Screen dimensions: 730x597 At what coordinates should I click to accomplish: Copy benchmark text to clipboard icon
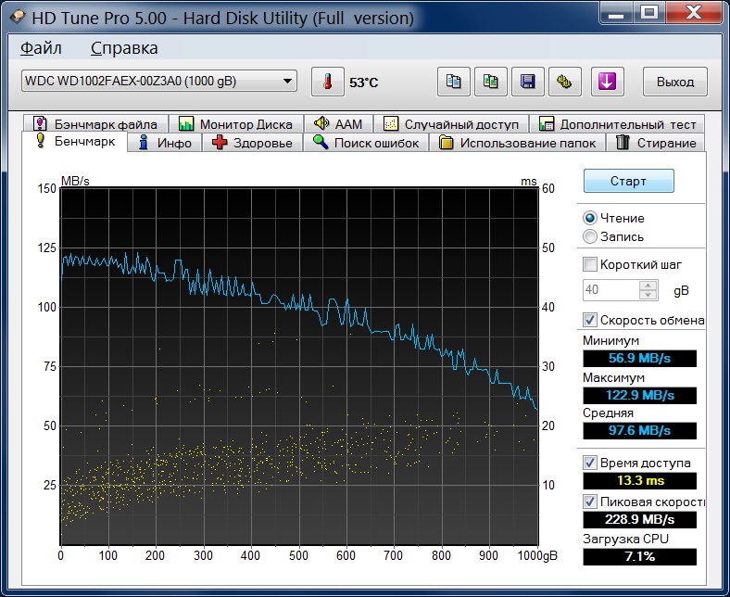[453, 82]
